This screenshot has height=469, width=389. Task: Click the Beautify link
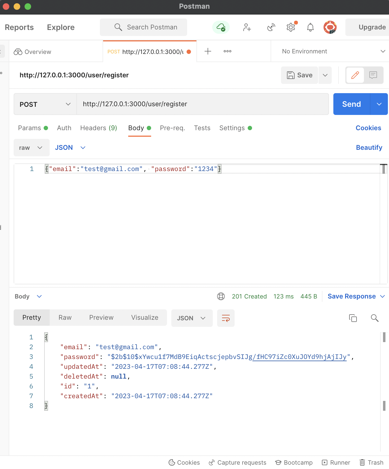click(369, 148)
